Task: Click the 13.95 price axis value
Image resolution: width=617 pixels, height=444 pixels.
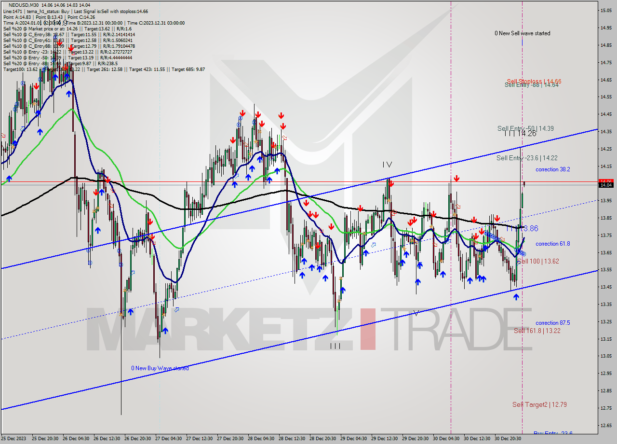Action: 606,200
